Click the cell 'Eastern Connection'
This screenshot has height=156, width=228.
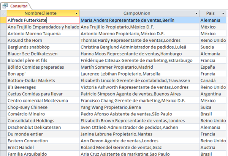click(43, 140)
